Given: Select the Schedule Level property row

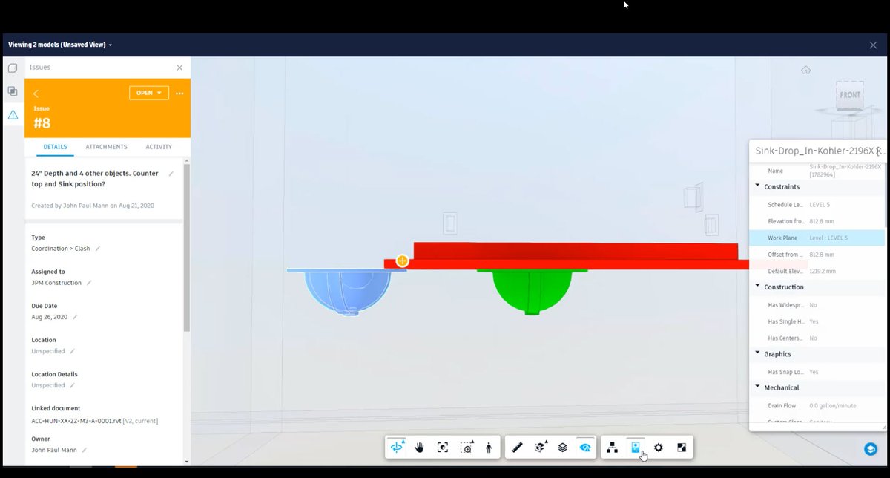Looking at the screenshot, I should [817, 204].
